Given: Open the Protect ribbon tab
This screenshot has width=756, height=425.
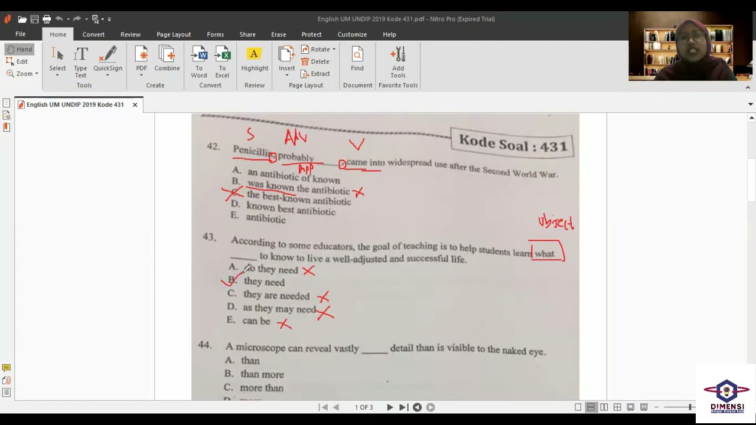Looking at the screenshot, I should click(x=312, y=34).
